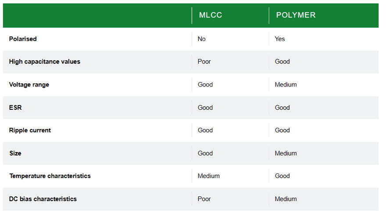387x217 pixels.
Task: Click the Size row label
Action: pos(15,153)
